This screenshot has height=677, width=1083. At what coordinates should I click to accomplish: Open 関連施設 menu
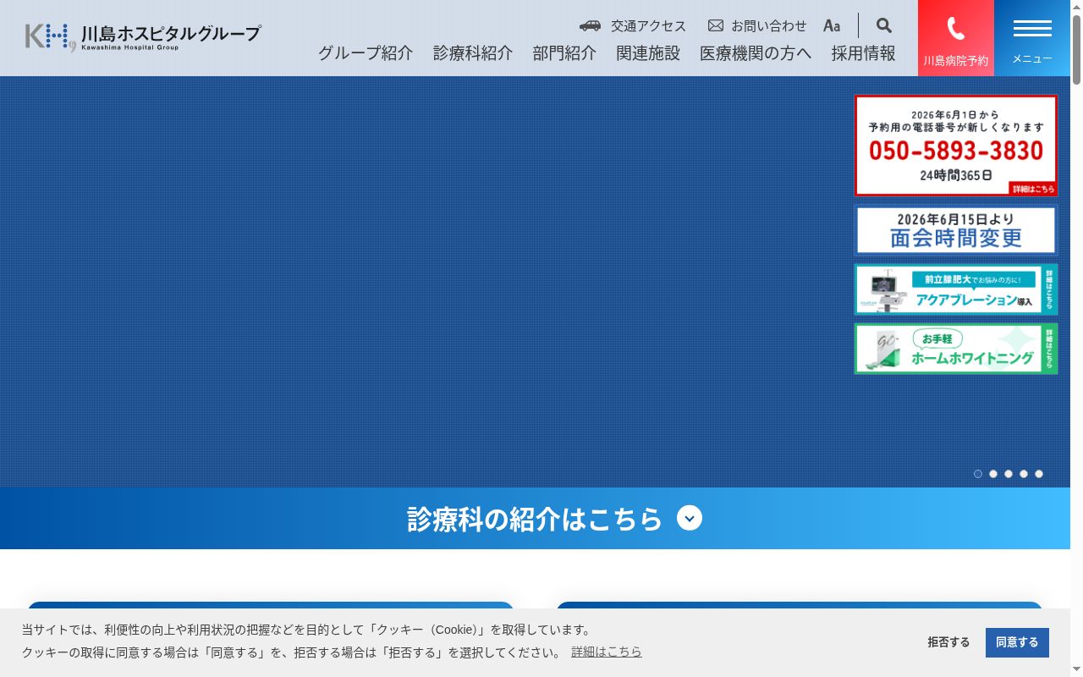pyautogui.click(x=648, y=52)
